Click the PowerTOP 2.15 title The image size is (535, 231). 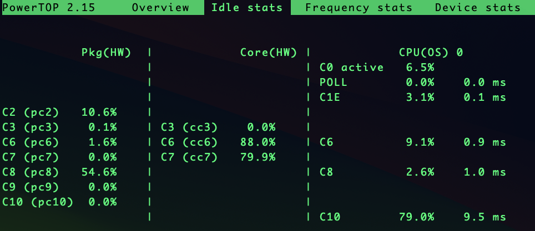[49, 8]
